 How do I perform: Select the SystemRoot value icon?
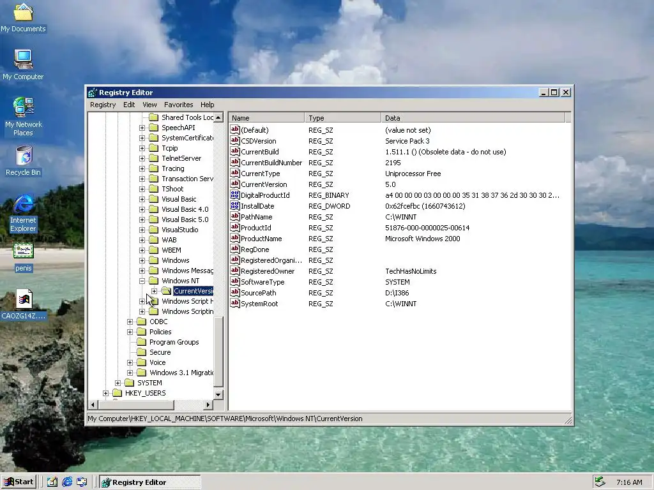point(235,303)
